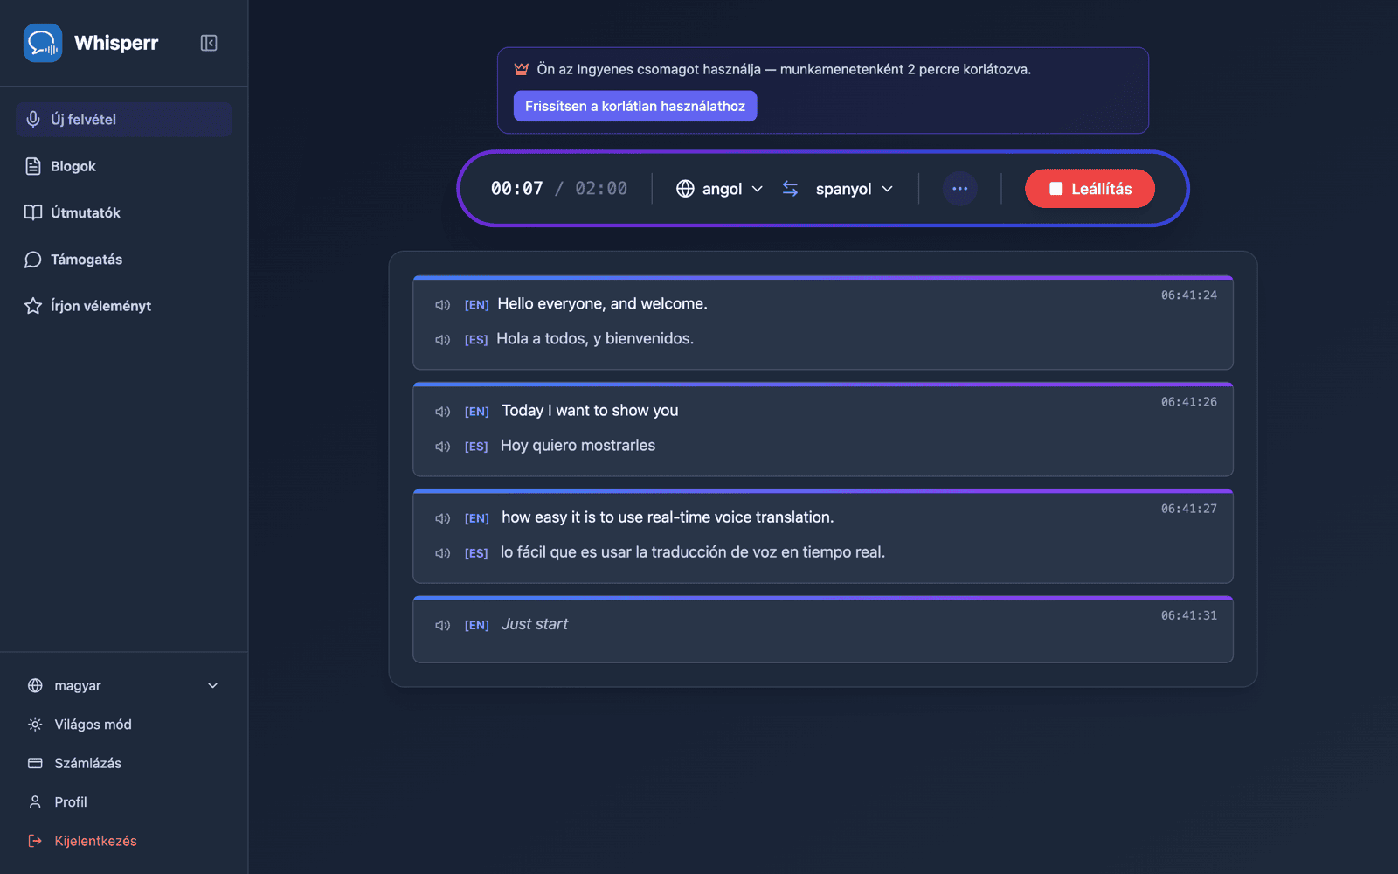The image size is (1398, 874).
Task: Click text "Hoy quiero mostrarles"
Action: (578, 446)
